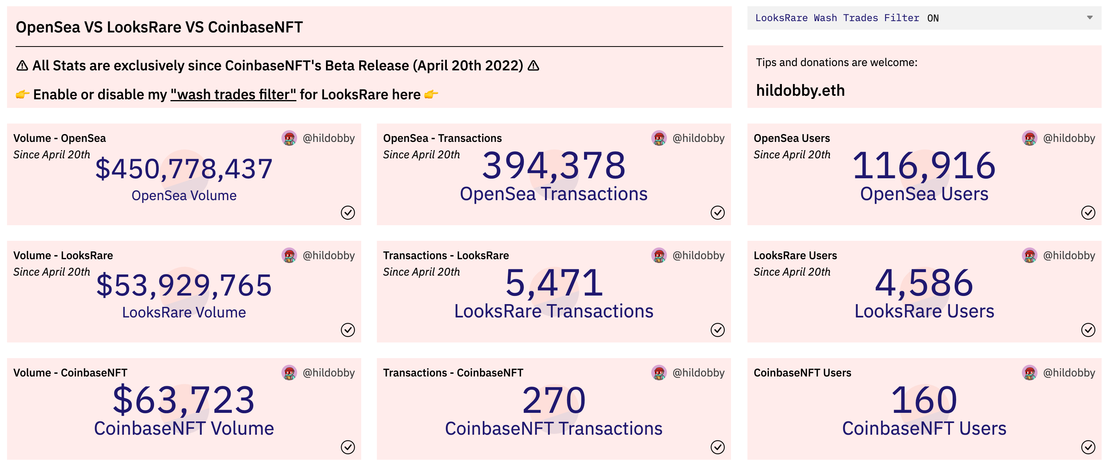
Task: Click checkmark icon in Volume - OpenSea card
Action: 348,213
